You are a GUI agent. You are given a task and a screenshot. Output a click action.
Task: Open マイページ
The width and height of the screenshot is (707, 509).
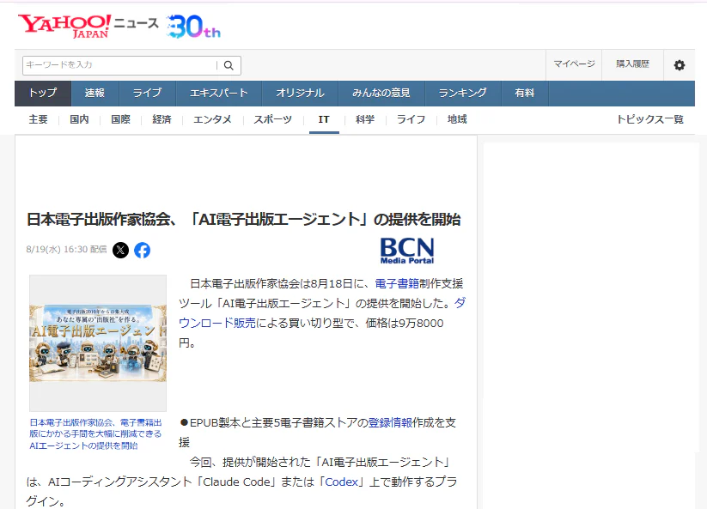[x=574, y=64]
